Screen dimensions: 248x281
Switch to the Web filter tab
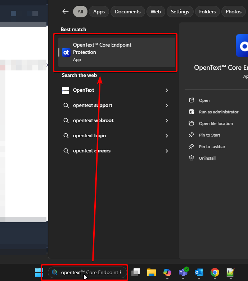(x=155, y=12)
